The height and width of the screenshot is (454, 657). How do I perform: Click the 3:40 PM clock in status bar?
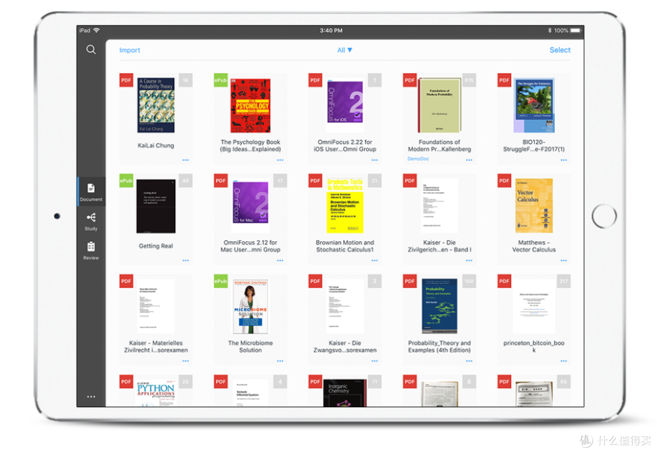pos(331,30)
